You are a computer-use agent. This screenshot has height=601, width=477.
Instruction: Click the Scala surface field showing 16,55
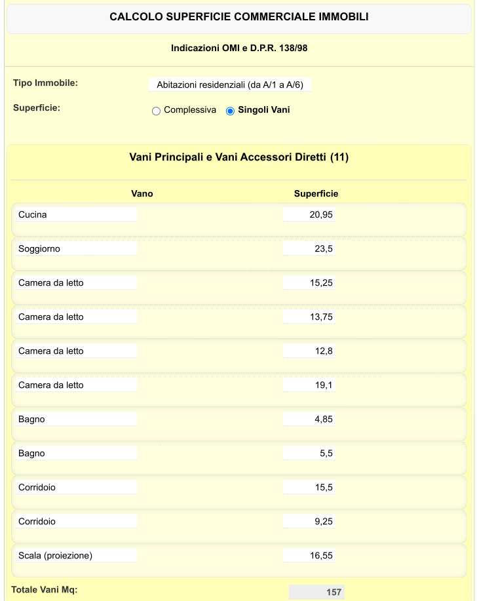[309, 555]
